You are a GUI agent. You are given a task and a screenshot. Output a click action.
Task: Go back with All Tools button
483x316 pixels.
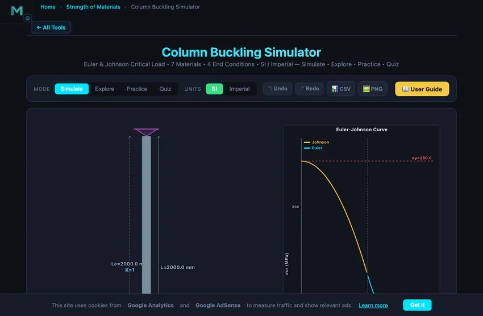point(51,27)
